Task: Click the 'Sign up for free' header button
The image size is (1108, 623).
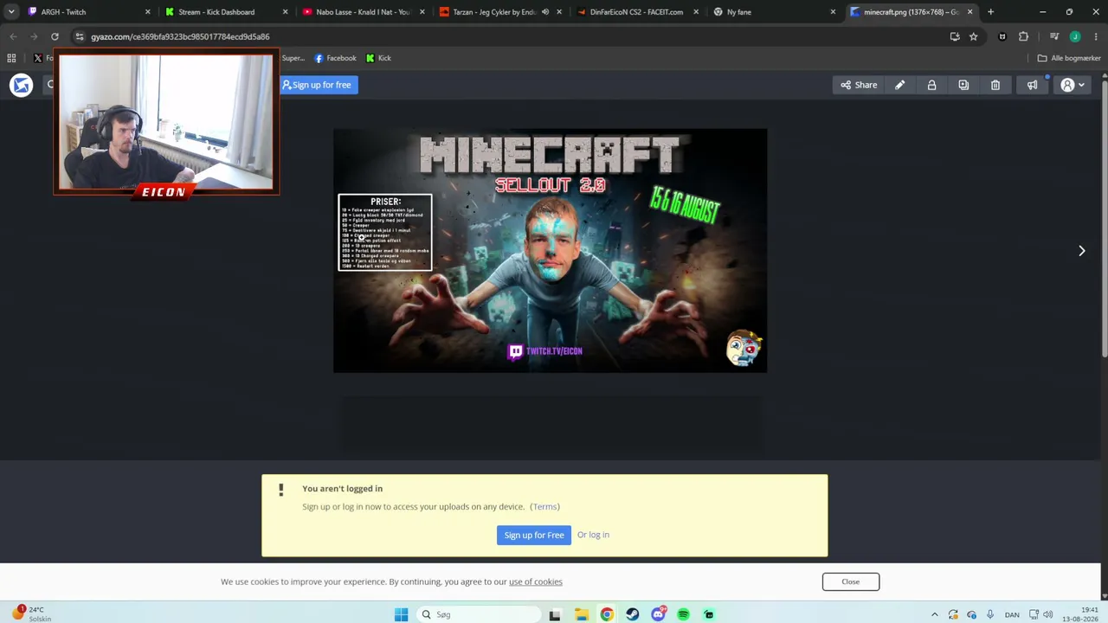Action: [x=318, y=85]
